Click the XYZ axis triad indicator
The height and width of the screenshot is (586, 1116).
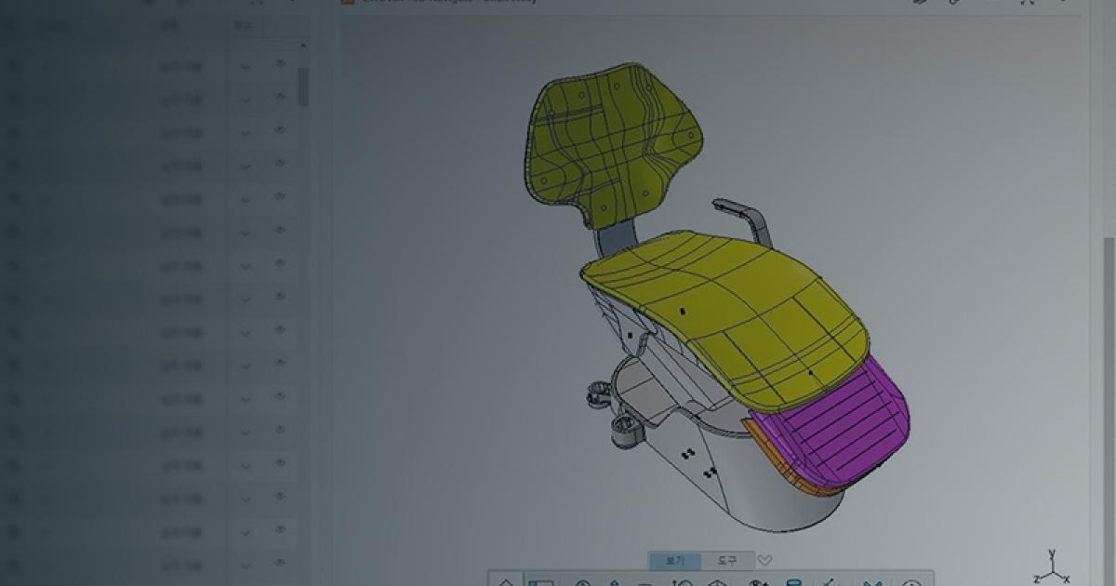1052,566
